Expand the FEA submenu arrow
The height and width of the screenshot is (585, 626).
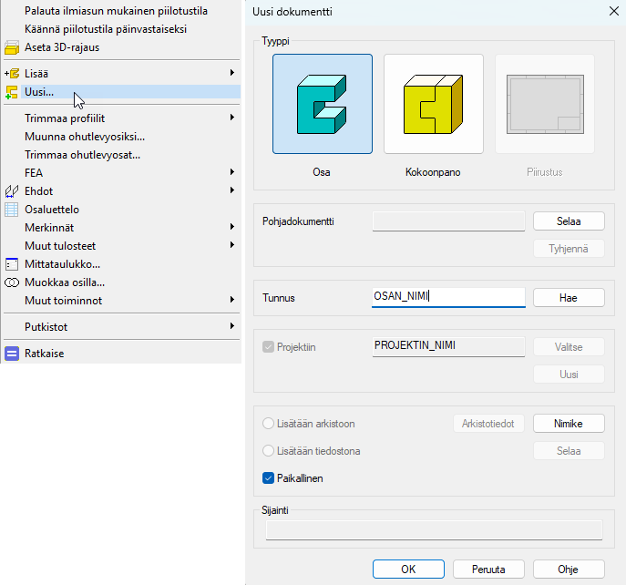[x=232, y=172]
